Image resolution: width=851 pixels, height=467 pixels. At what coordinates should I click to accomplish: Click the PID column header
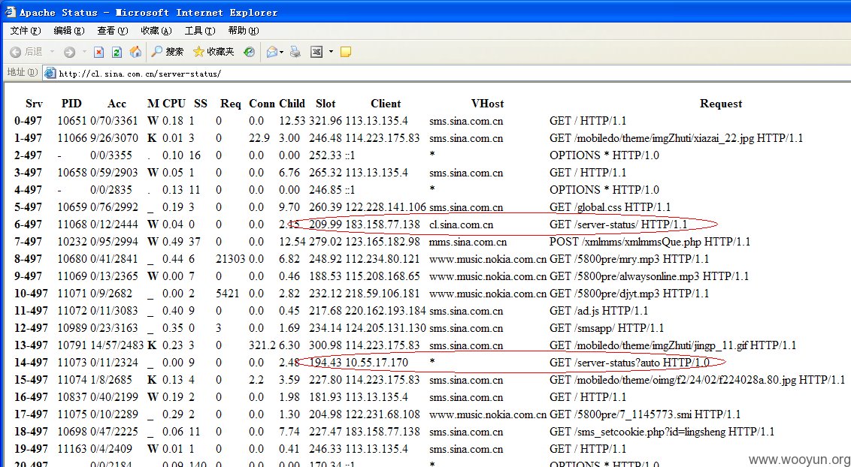pos(71,104)
